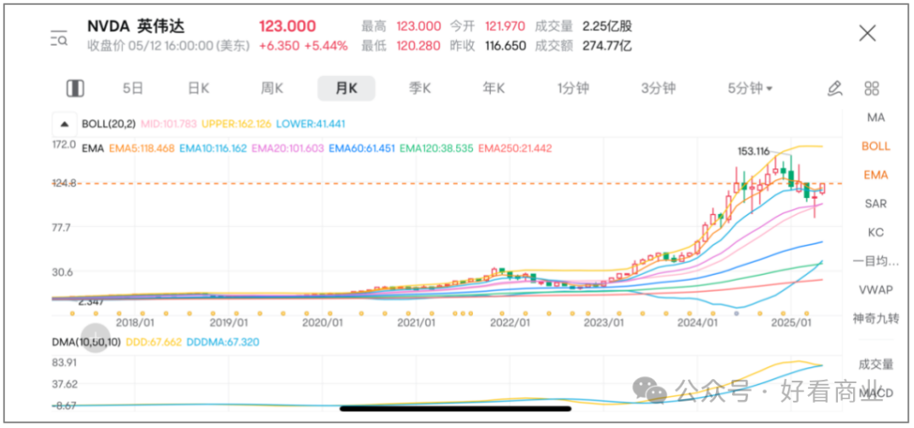Open the stock search list icon
The width and height of the screenshot is (914, 428).
[x=58, y=37]
